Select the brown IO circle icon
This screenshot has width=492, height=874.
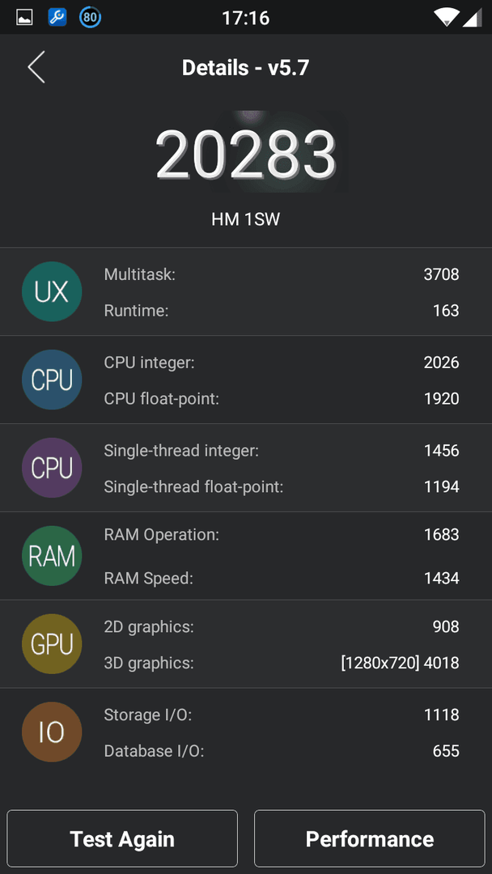click(52, 732)
